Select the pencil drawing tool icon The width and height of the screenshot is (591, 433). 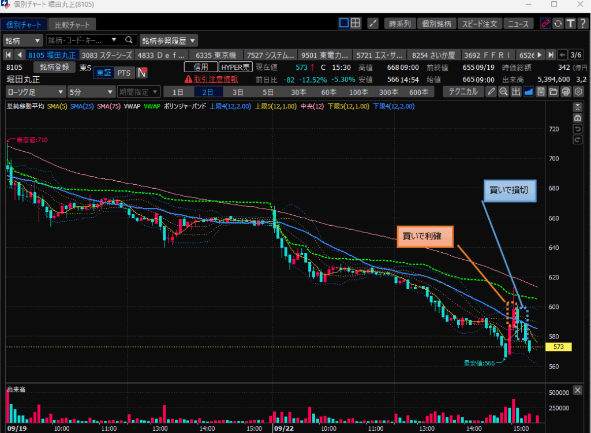coord(491,92)
